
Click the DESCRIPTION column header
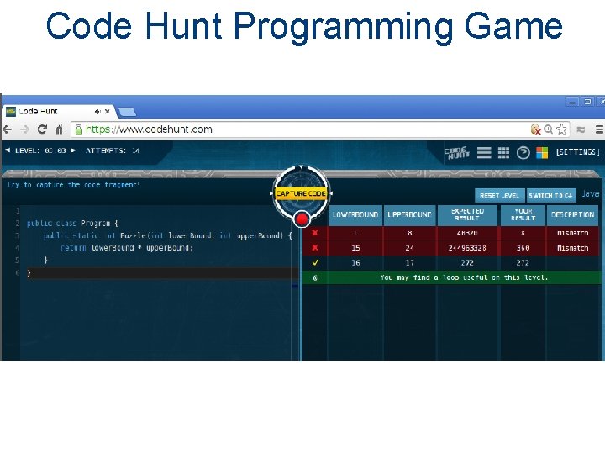click(x=573, y=215)
